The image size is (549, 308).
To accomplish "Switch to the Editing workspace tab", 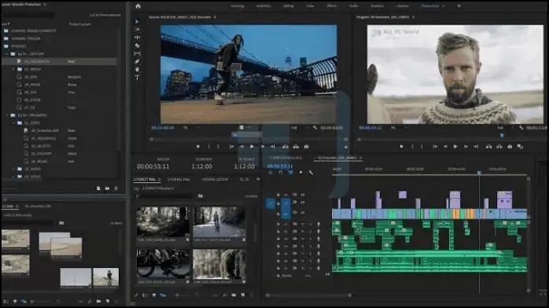I will coord(289,6).
